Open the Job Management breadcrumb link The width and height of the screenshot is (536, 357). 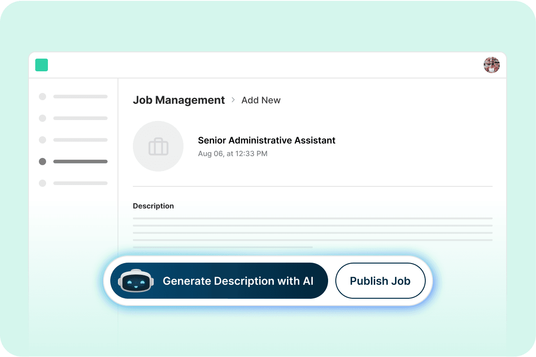click(x=179, y=100)
